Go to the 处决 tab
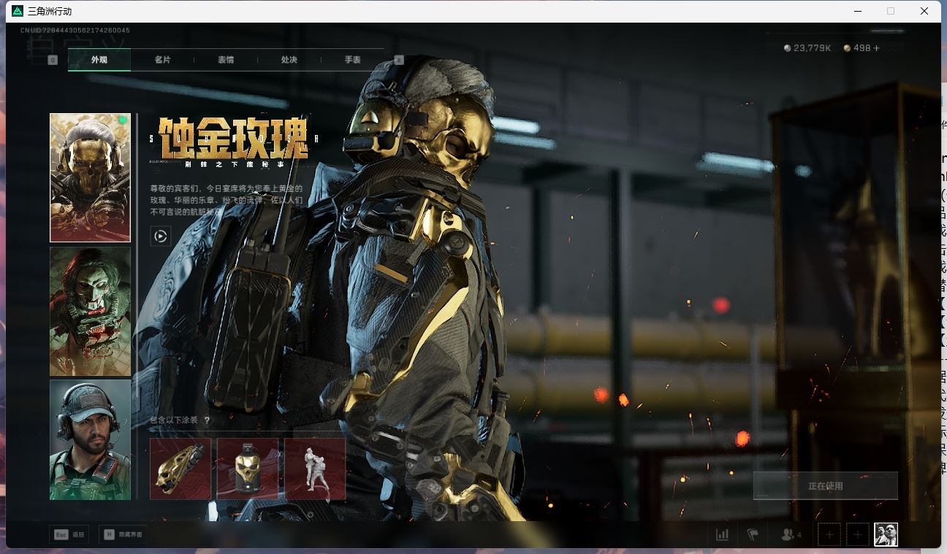This screenshot has width=947, height=554. pos(289,60)
